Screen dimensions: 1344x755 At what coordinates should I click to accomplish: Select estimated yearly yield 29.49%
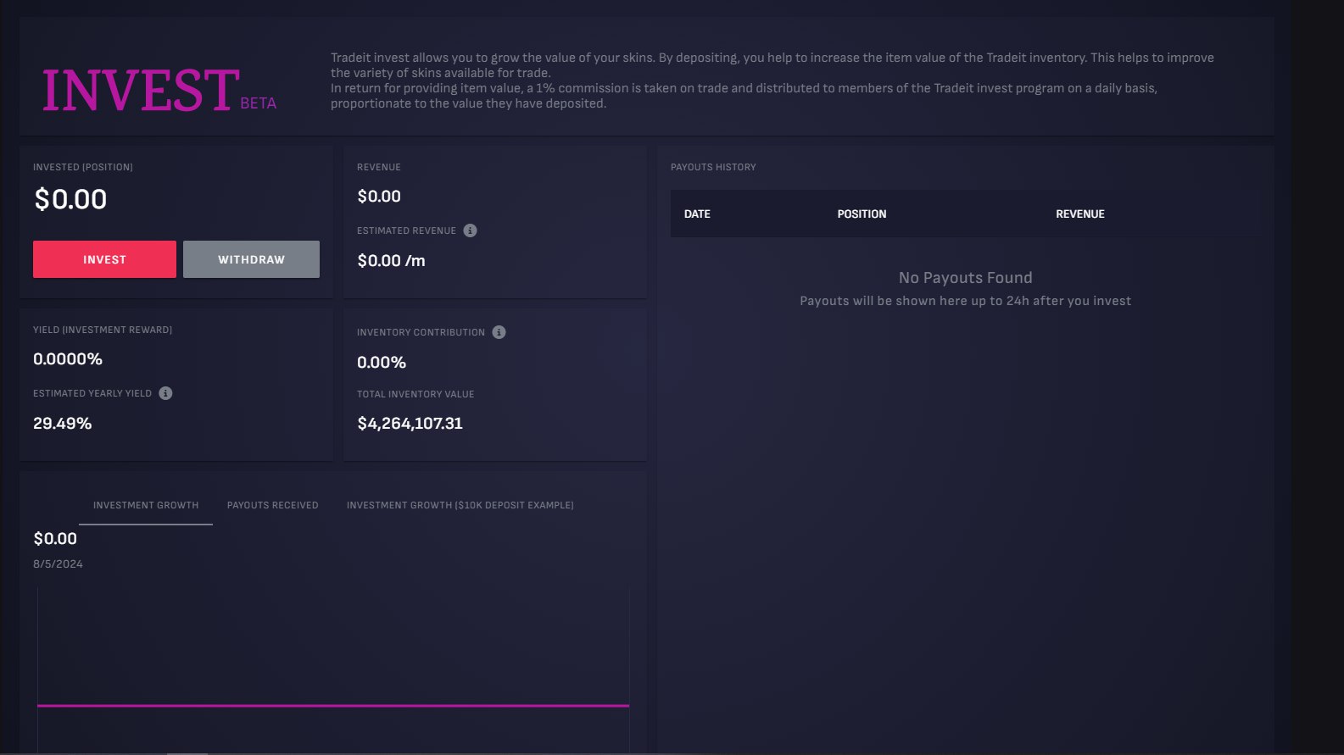[62, 423]
